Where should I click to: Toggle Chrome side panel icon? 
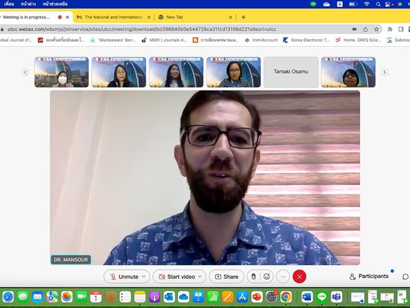[401, 29]
